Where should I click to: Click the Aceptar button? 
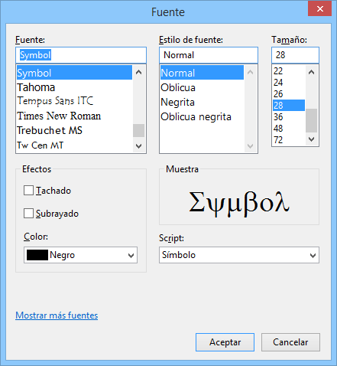coord(225,342)
